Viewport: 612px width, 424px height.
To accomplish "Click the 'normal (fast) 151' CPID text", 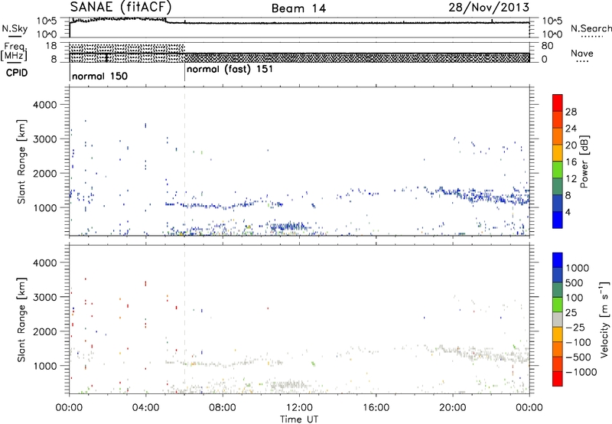I will pos(230,70).
